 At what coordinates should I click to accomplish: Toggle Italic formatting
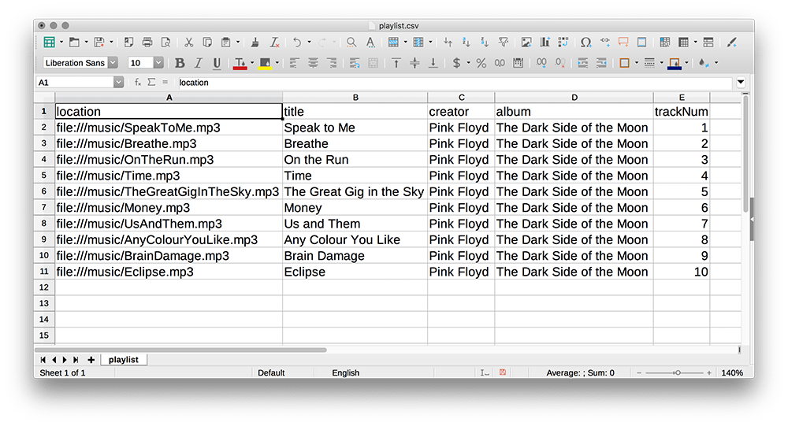198,63
